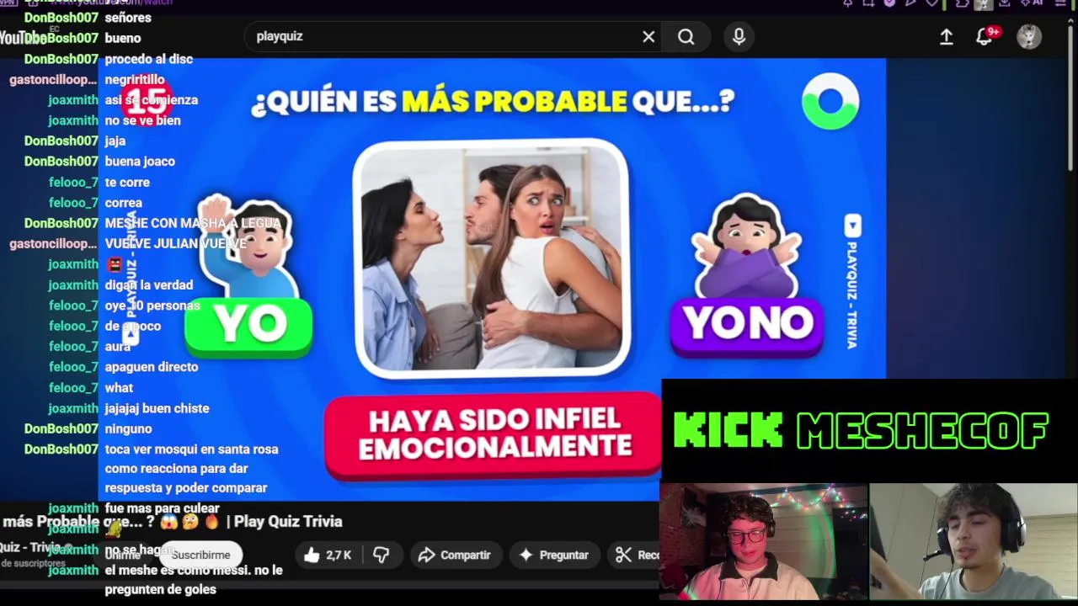Click the browser downloads icon
The height and width of the screenshot is (606, 1078).
point(1005,3)
